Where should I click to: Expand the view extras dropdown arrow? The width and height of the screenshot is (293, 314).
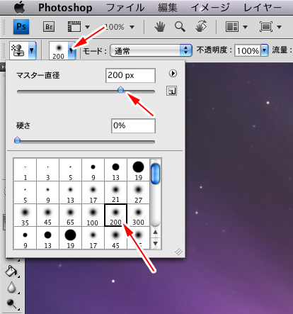point(87,27)
